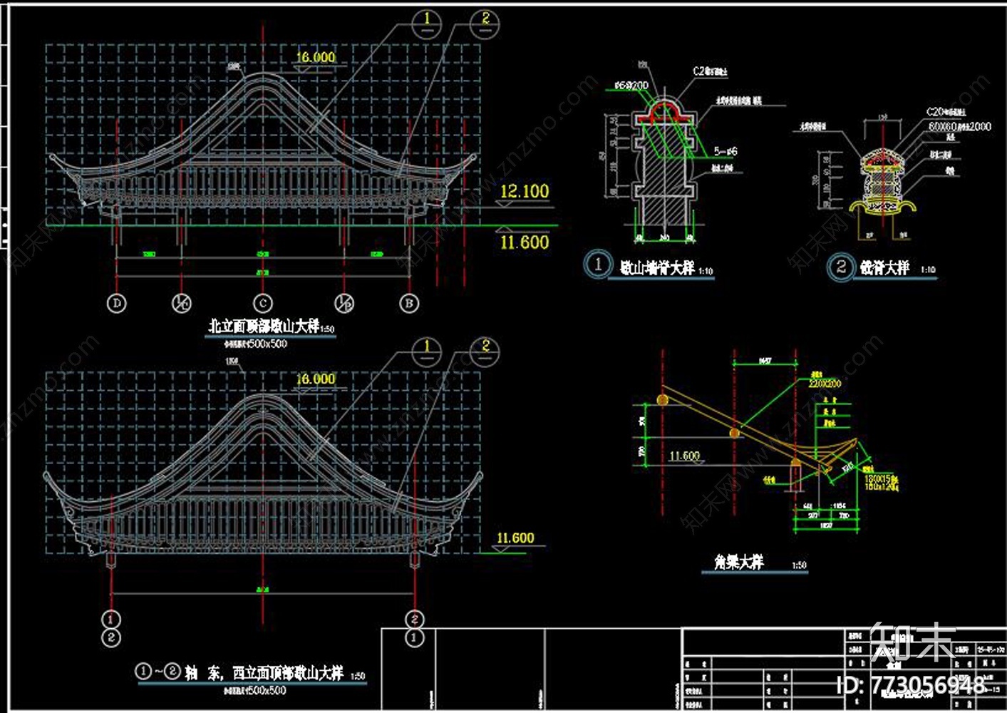Select the 北立面顶部歇山大样 drawing title
The height and width of the screenshot is (713, 1007).
[263, 326]
